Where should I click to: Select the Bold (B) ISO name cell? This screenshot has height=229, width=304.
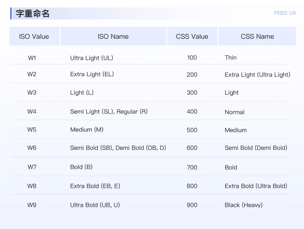(x=81, y=167)
